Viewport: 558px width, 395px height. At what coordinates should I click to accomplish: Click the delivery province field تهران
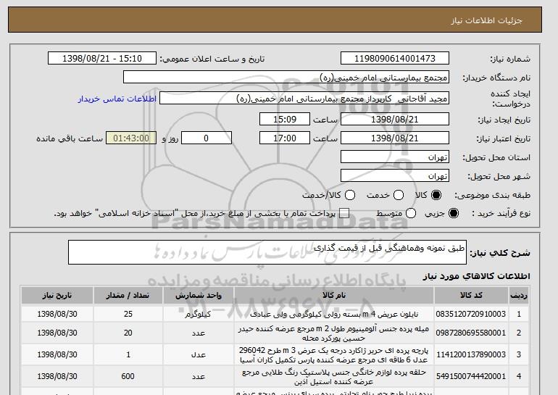(395, 157)
